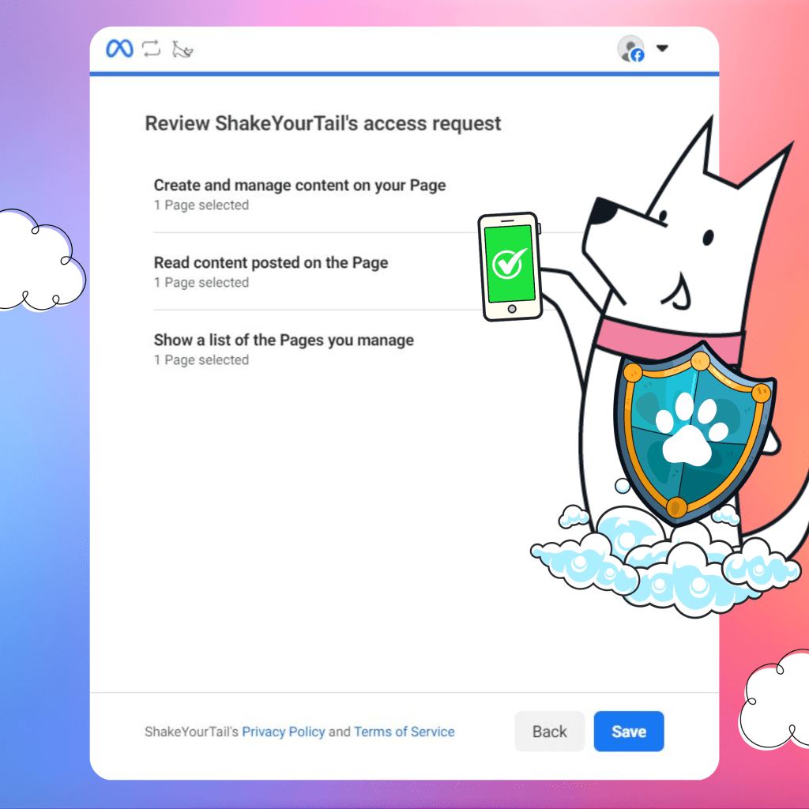Open the account dropdown caret
The height and width of the screenshot is (809, 809).
(x=662, y=48)
